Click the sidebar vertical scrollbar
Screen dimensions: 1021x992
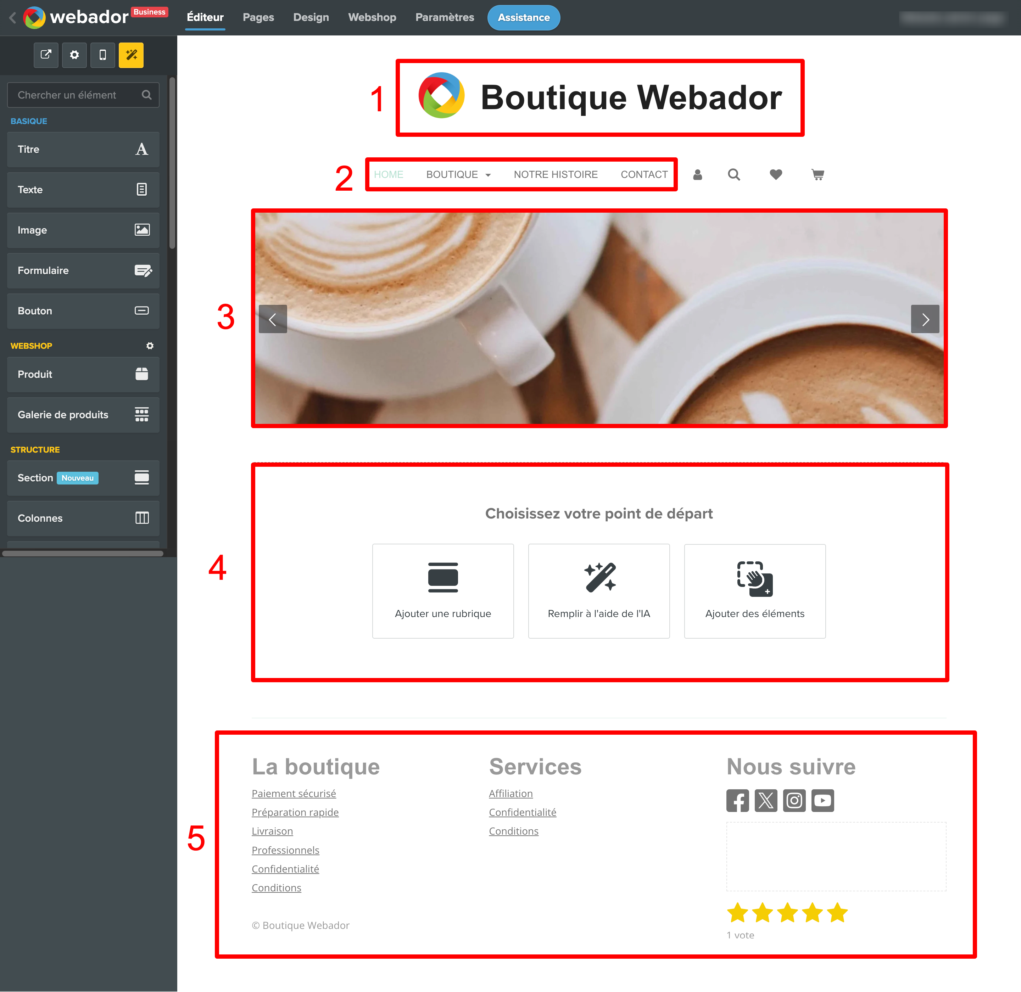point(172,163)
